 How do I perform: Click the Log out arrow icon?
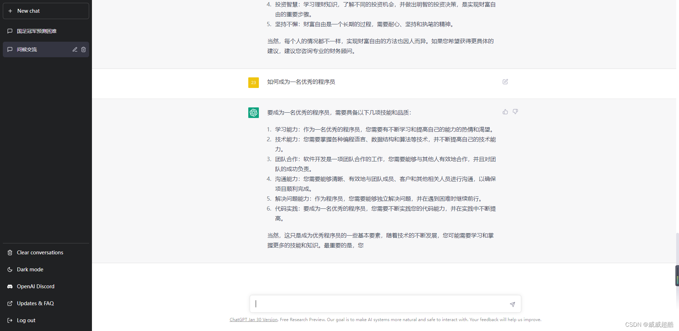(x=10, y=320)
